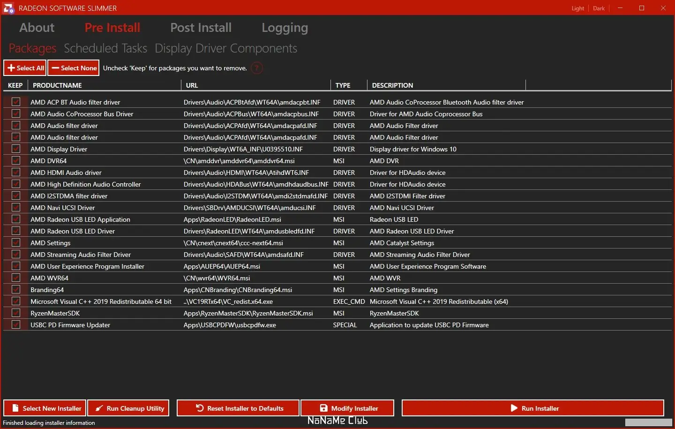The width and height of the screenshot is (675, 429).
Task: Click the Modify Installer button
Action: pyautogui.click(x=347, y=408)
